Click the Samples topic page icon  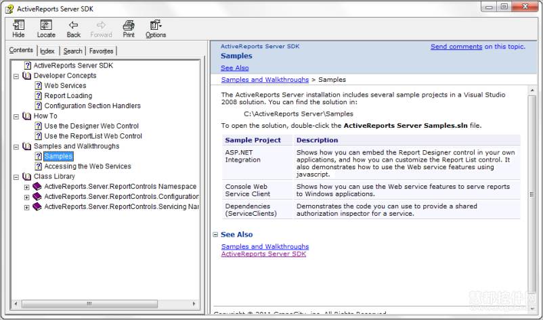pyautogui.click(x=39, y=156)
